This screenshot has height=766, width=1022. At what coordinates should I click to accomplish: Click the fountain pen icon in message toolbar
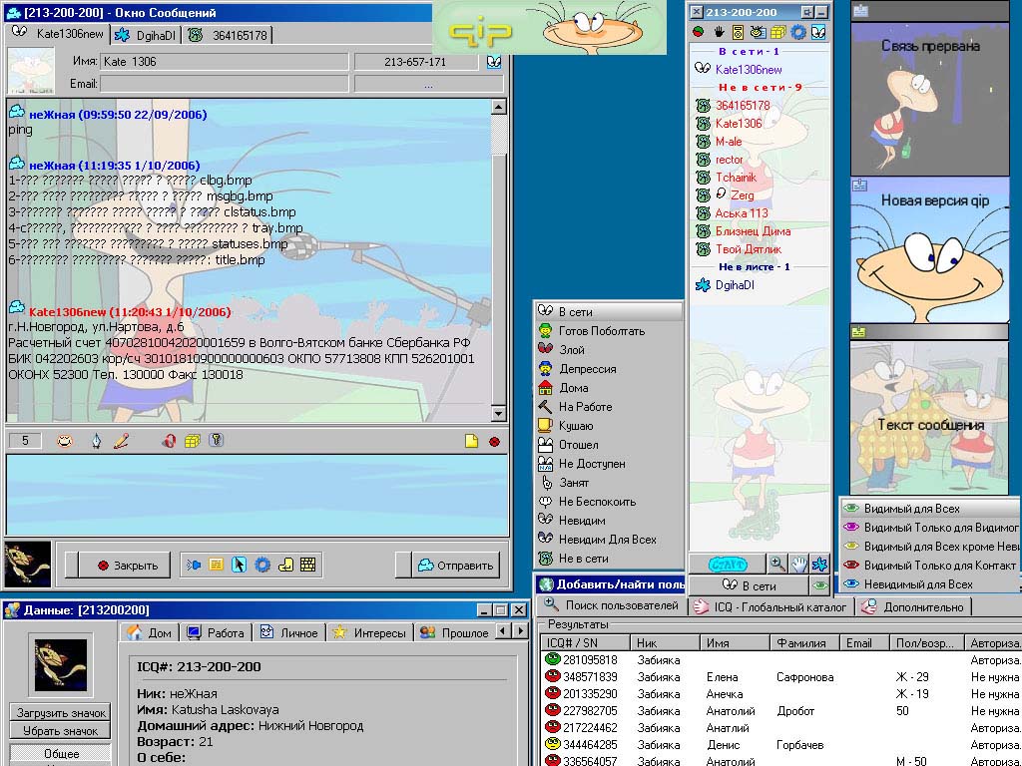pos(97,441)
